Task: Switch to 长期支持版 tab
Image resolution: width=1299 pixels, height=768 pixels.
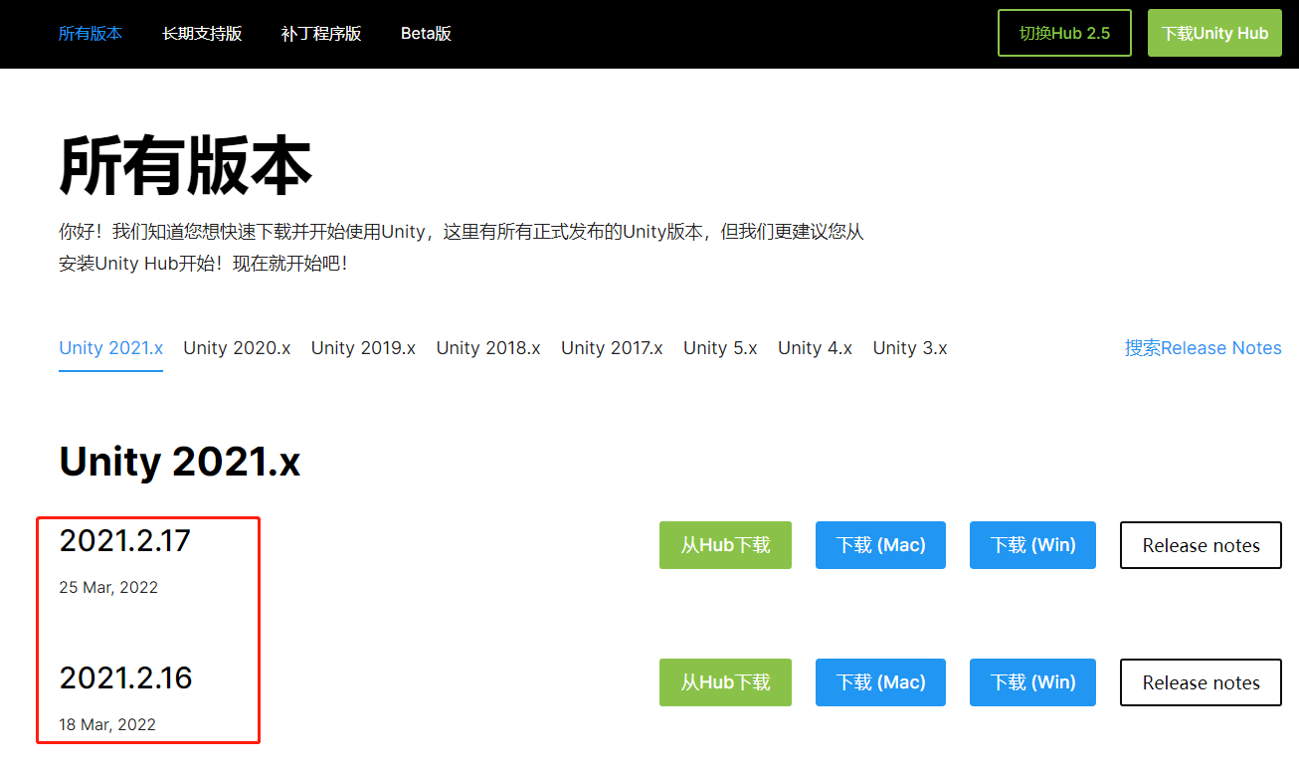Action: point(202,33)
